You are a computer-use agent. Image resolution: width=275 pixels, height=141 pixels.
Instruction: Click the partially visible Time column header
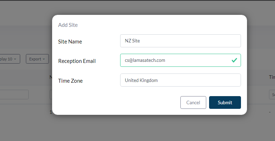point(272,77)
